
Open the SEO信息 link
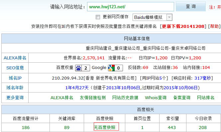[15, 68]
